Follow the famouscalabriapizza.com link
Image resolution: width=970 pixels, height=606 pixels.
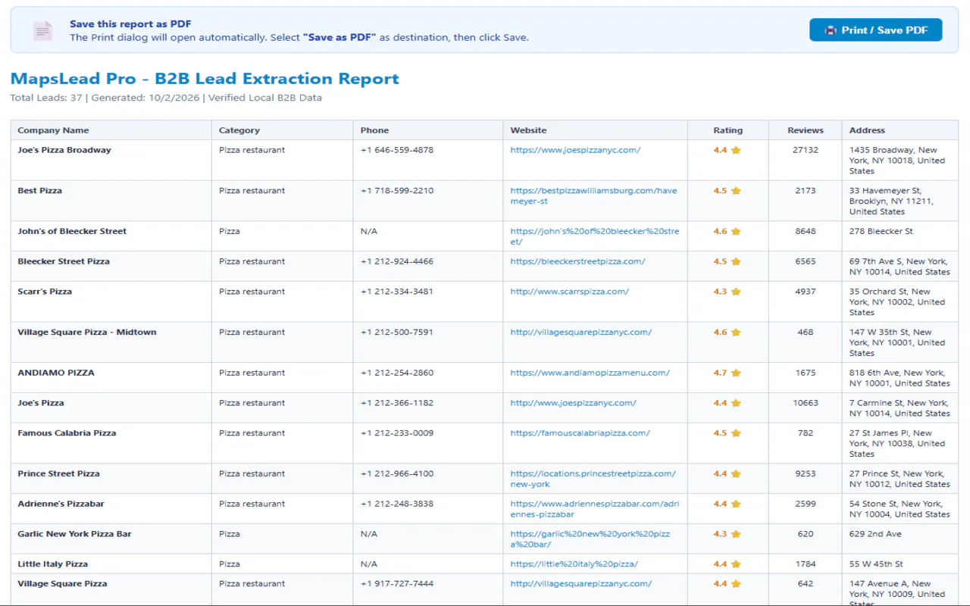pyautogui.click(x=580, y=433)
